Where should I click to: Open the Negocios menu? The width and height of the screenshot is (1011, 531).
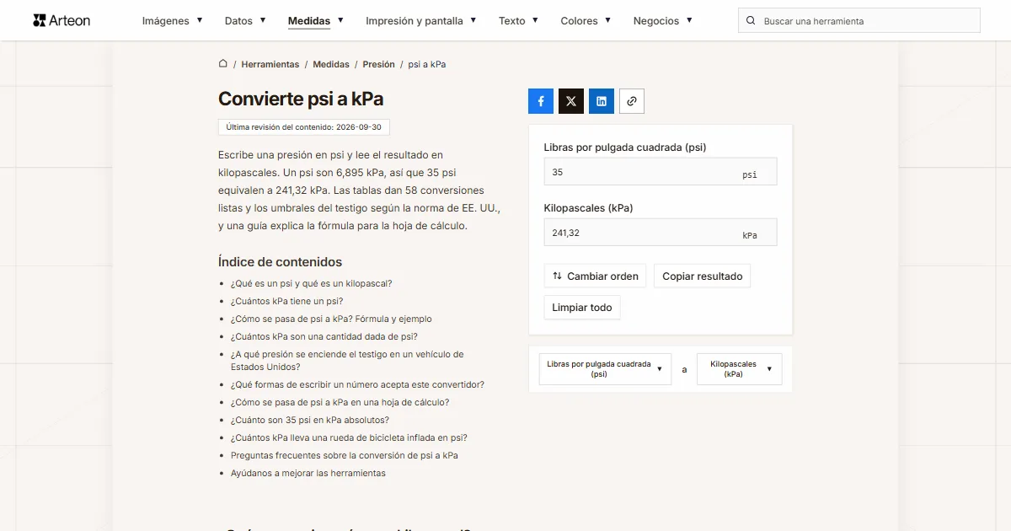pyautogui.click(x=663, y=20)
